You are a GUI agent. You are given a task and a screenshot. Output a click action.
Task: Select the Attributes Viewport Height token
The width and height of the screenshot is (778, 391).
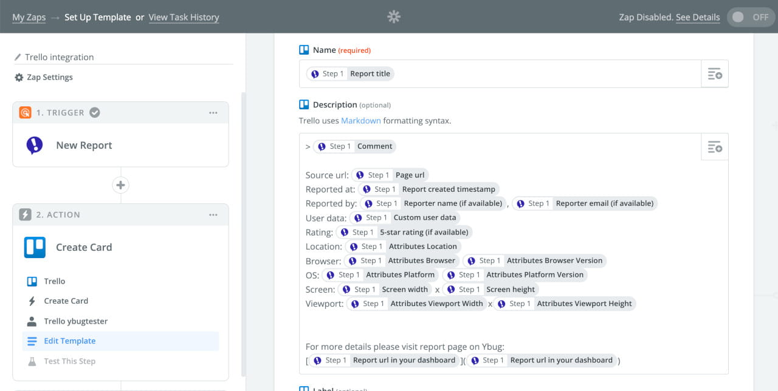tap(565, 304)
